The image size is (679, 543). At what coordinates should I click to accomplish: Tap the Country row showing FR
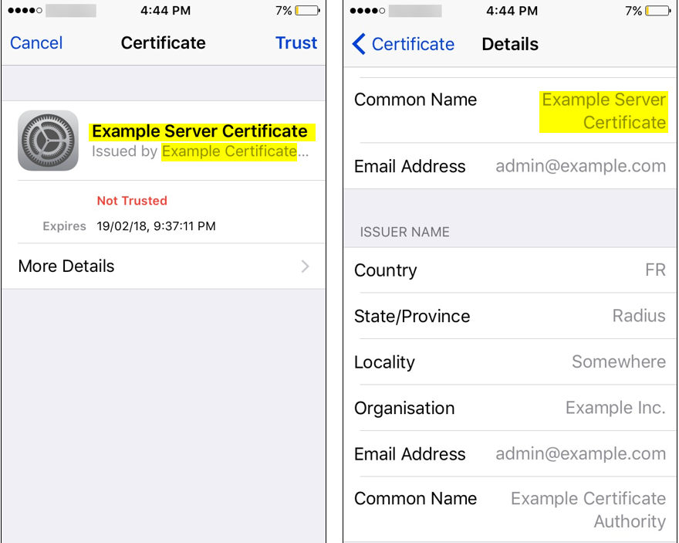pos(510,270)
